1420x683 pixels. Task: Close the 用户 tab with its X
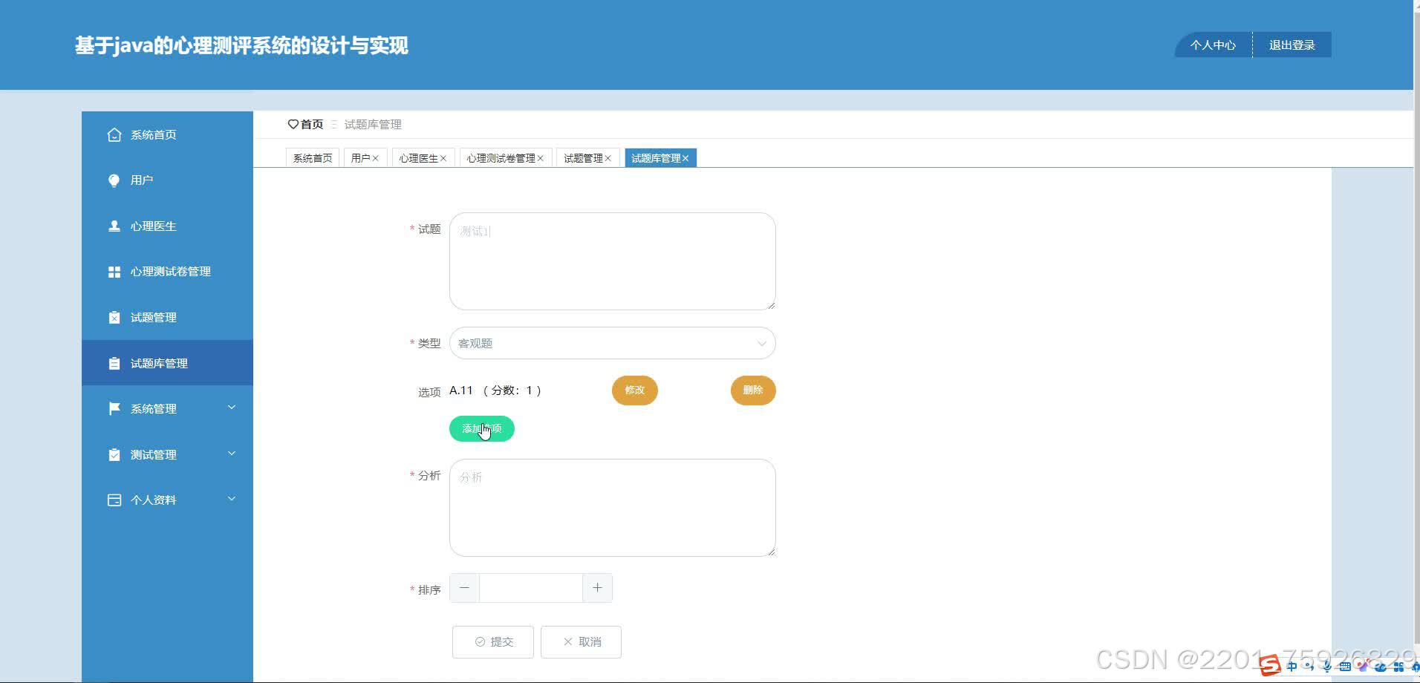(375, 158)
